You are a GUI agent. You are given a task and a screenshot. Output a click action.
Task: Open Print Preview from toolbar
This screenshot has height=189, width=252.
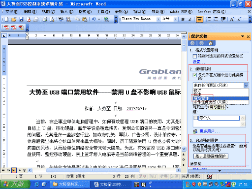click(52, 19)
